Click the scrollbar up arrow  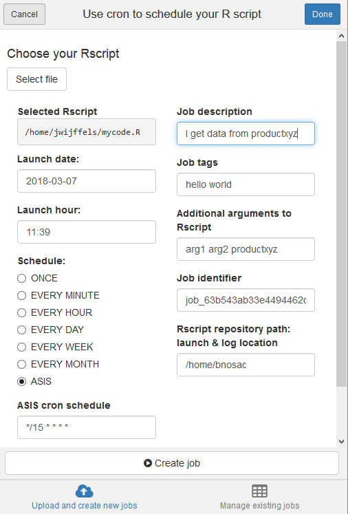(x=341, y=36)
